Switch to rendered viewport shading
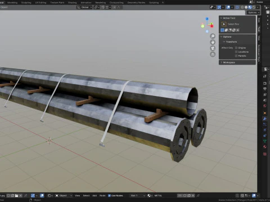270x202 pixels. 254,7
